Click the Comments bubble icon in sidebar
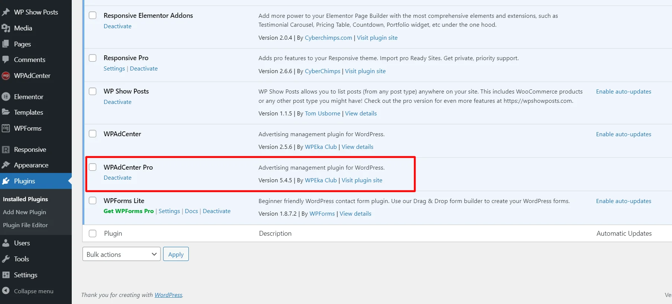This screenshot has height=304, width=672. pos(6,59)
